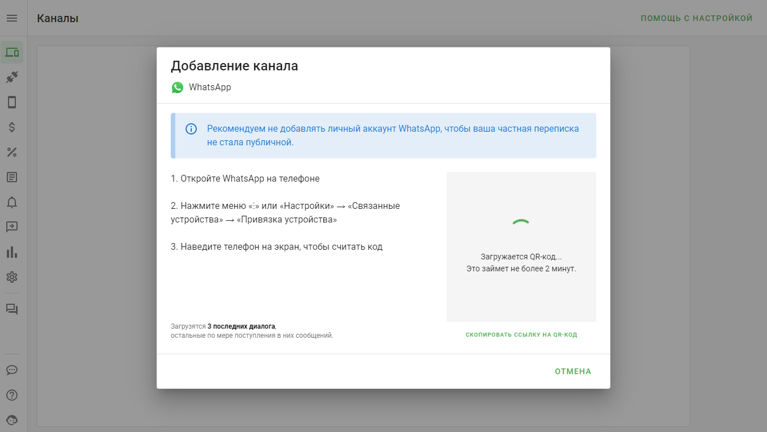Screen dimensions: 767x432
Task: Open the chats conversations icon
Action: (12, 309)
